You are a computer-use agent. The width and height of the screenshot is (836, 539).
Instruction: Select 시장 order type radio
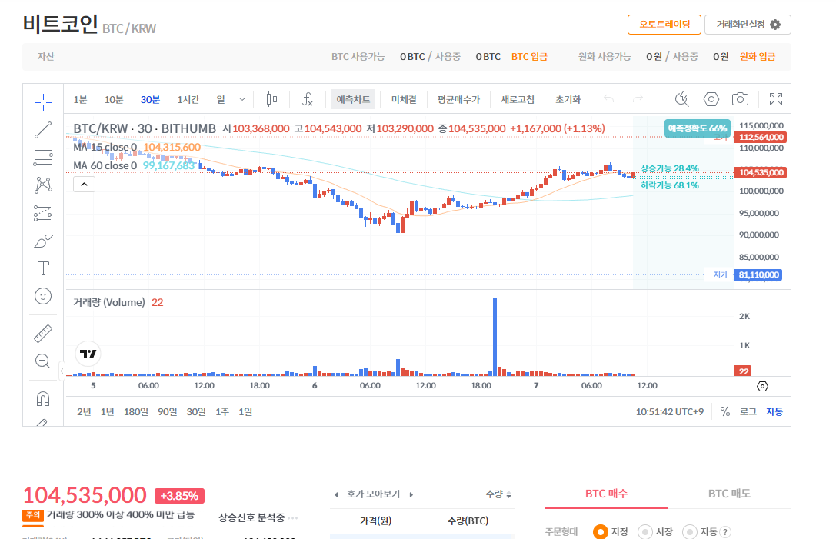tap(645, 532)
